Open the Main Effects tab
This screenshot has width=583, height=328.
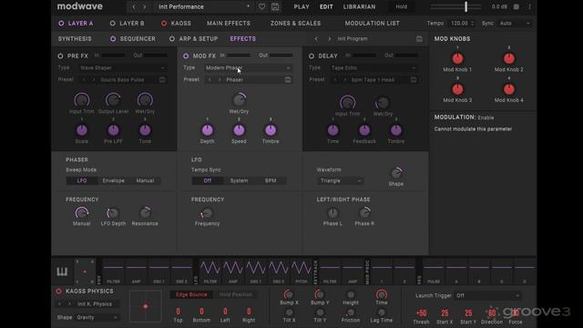(229, 23)
